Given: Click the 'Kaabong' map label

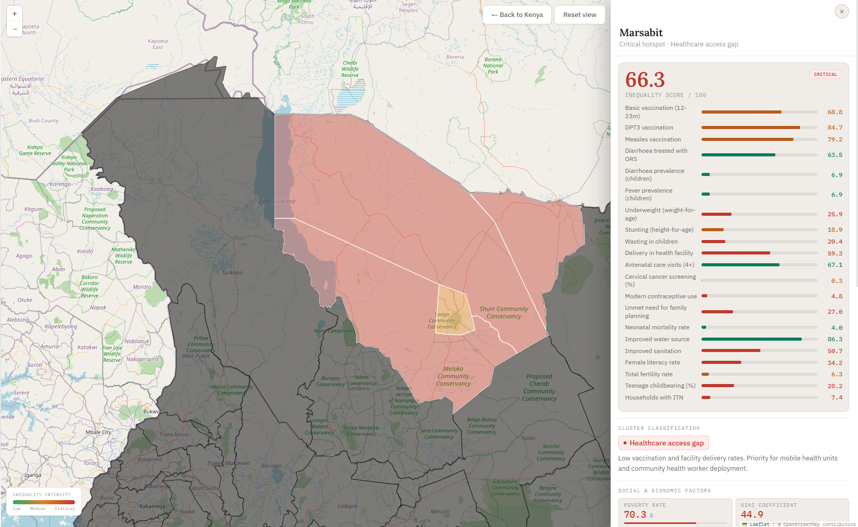Looking at the screenshot, I should pos(102,189).
